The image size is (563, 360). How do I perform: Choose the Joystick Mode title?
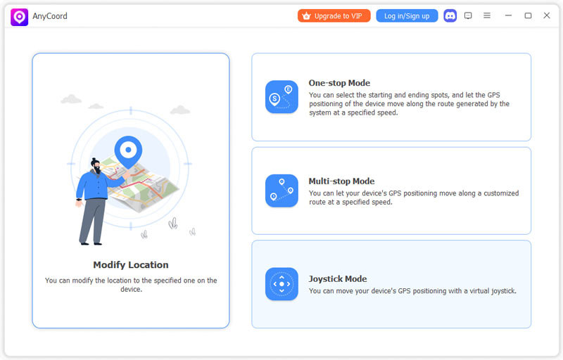(338, 278)
